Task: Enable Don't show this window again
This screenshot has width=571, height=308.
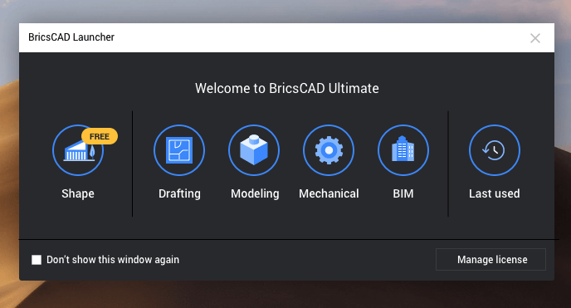Action: (37, 260)
